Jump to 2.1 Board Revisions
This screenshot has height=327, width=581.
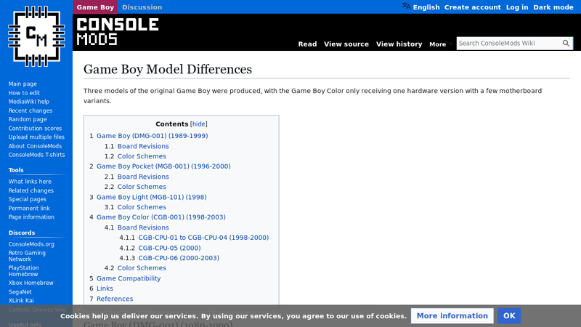click(143, 177)
